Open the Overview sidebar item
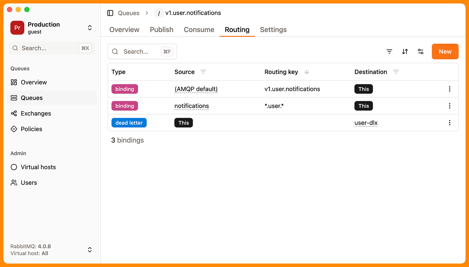This screenshot has width=469, height=267. (52, 82)
